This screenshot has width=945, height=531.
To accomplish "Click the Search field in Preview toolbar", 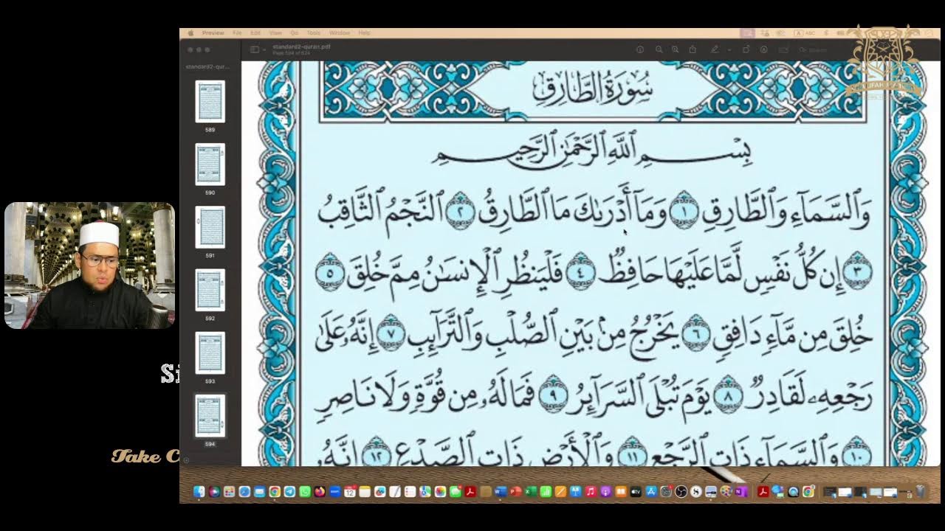I will tap(816, 49).
